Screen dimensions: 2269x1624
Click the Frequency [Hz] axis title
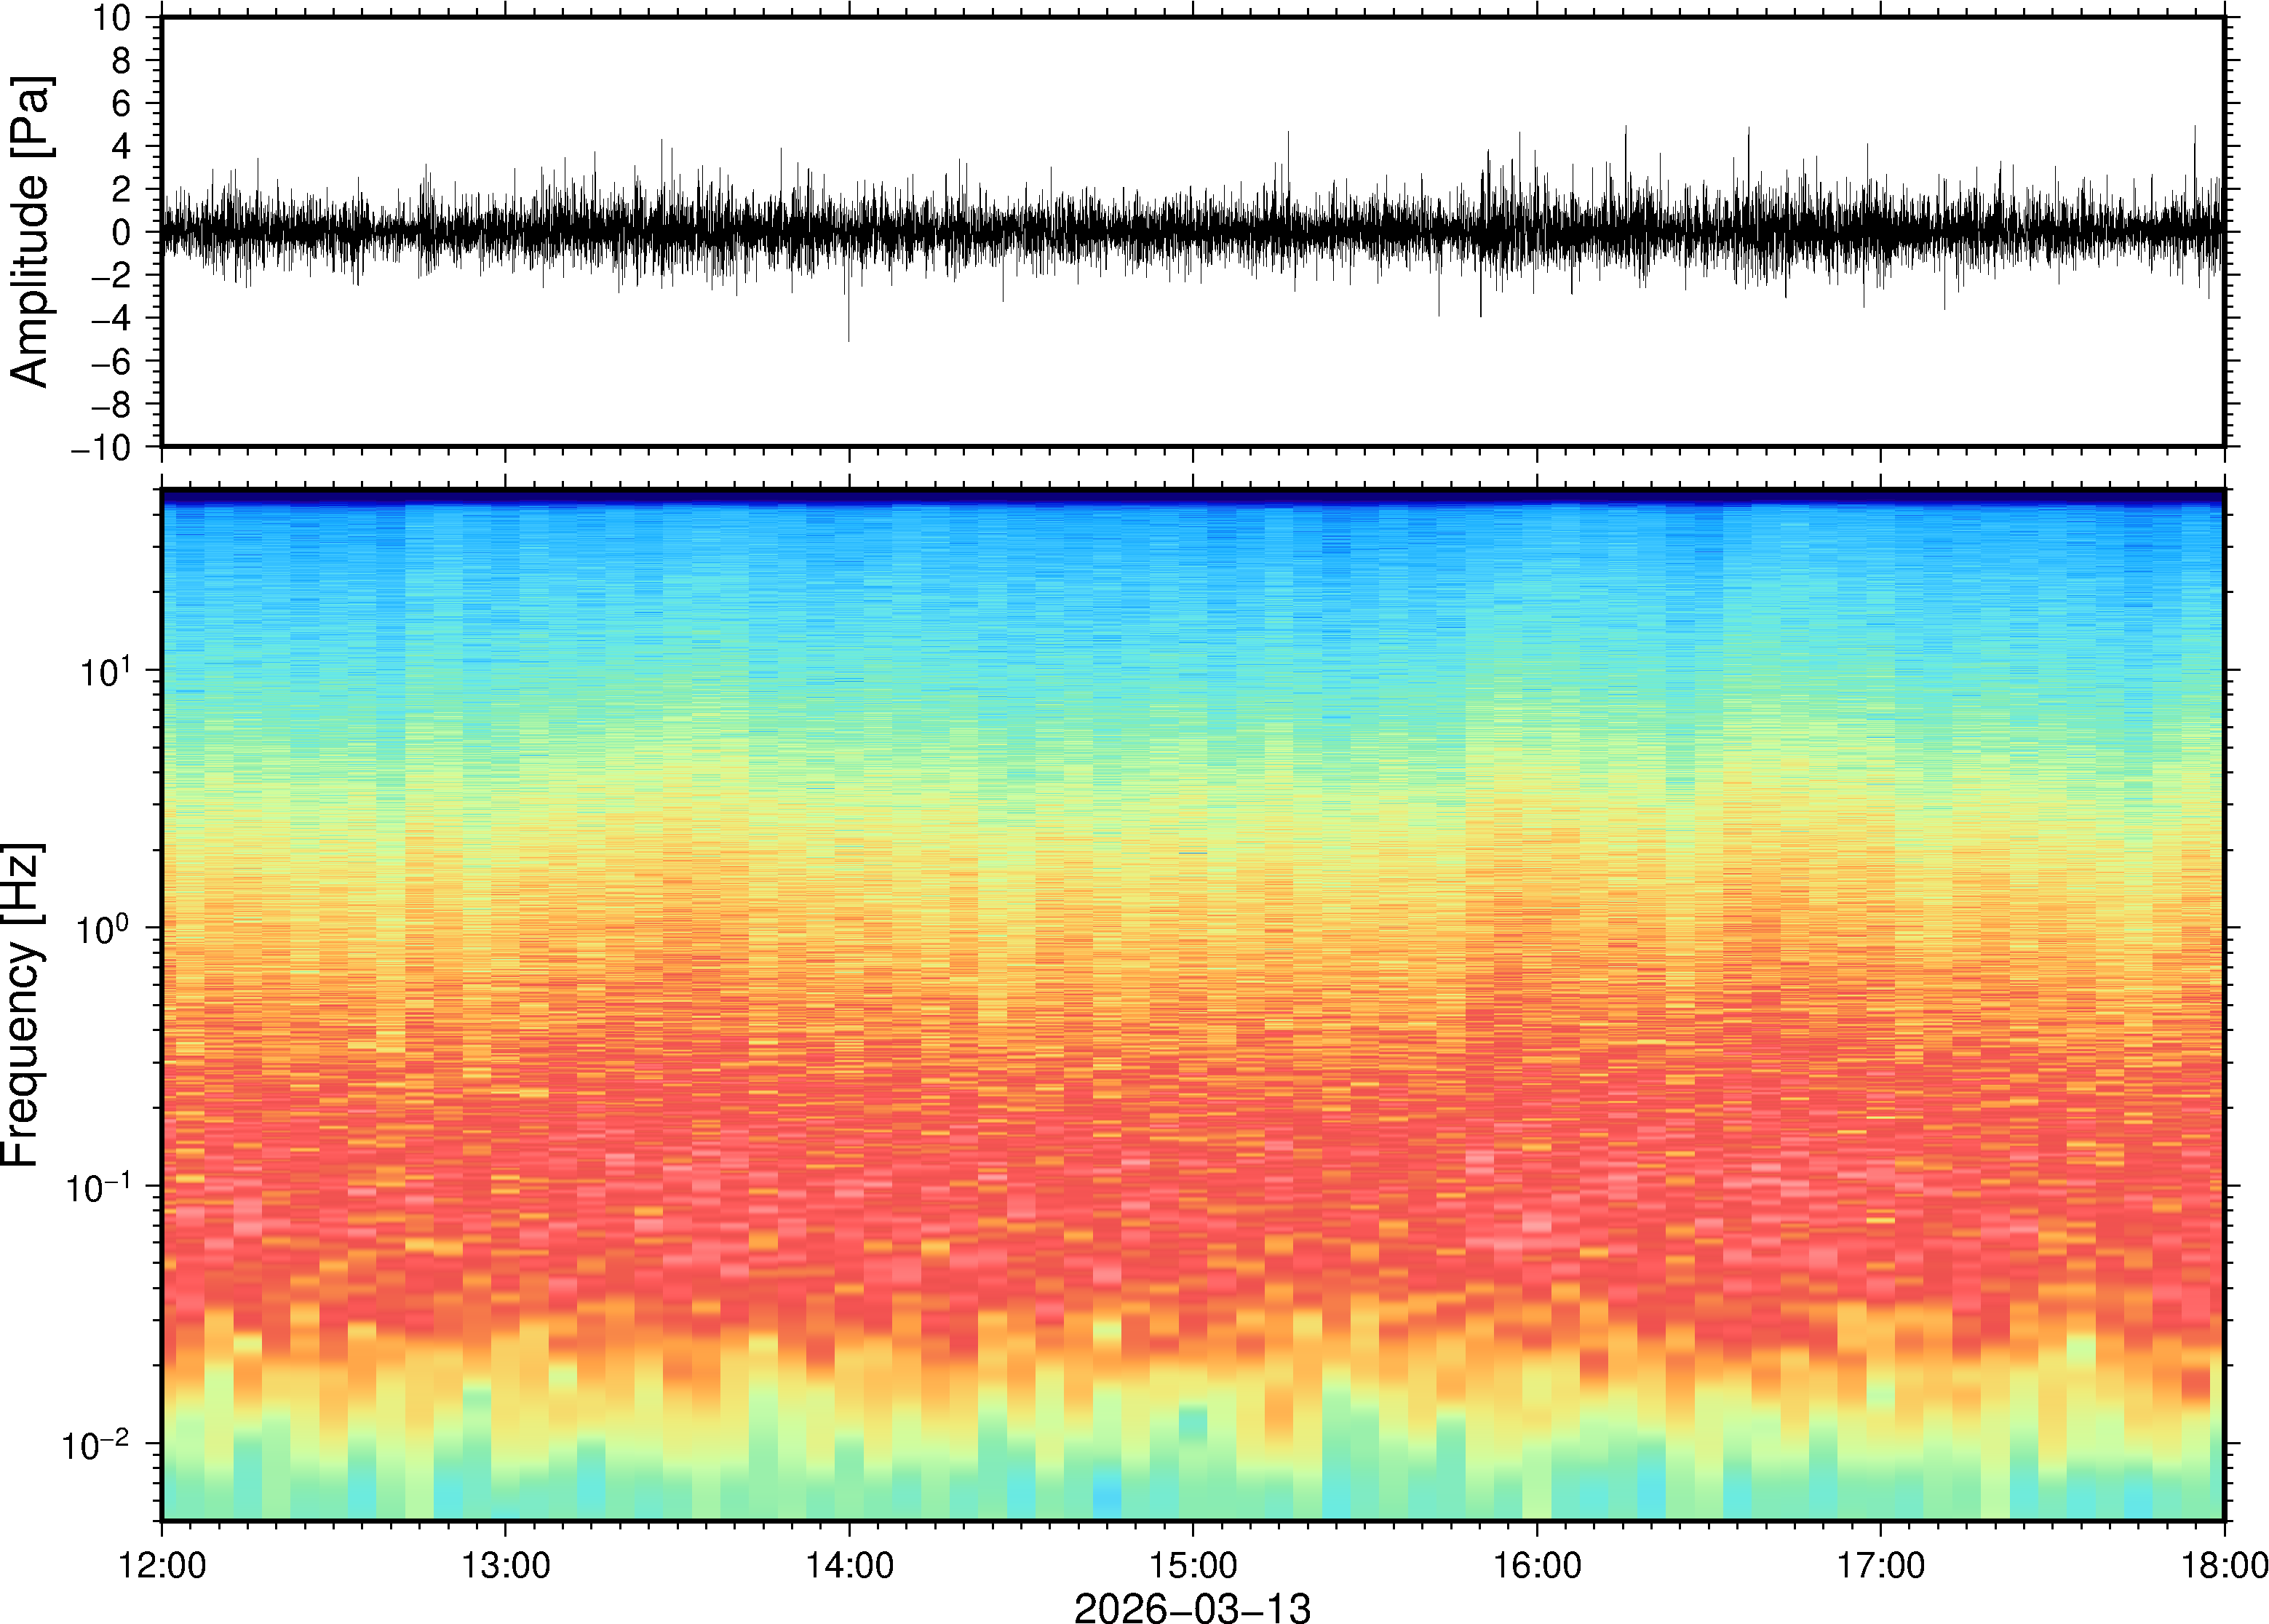pyautogui.click(x=22, y=1004)
